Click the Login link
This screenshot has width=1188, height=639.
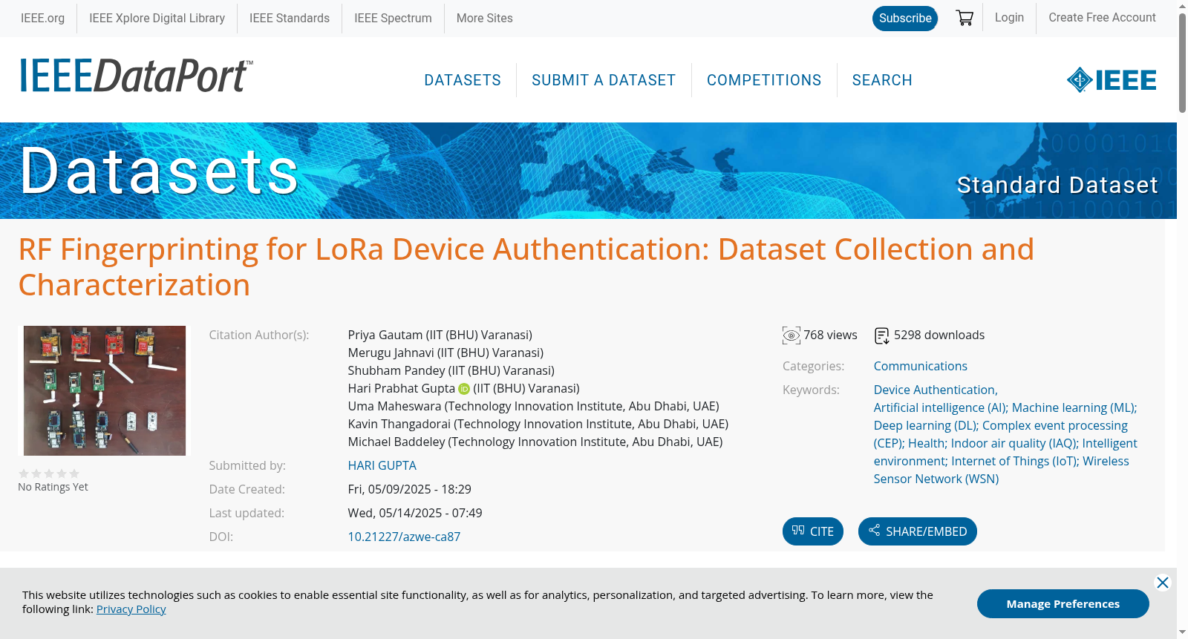click(x=1009, y=17)
